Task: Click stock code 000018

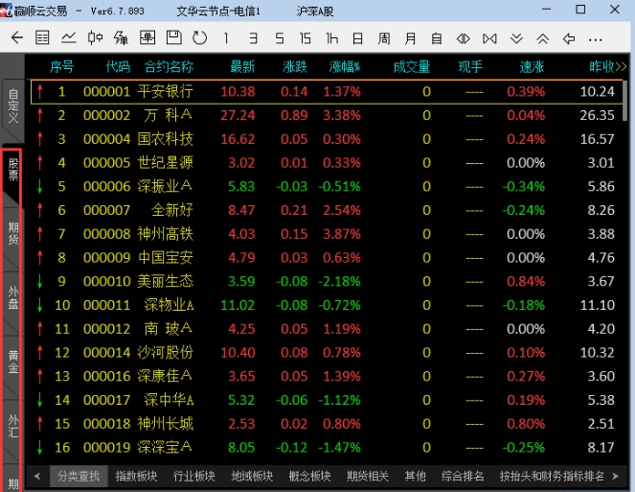Action: tap(107, 424)
